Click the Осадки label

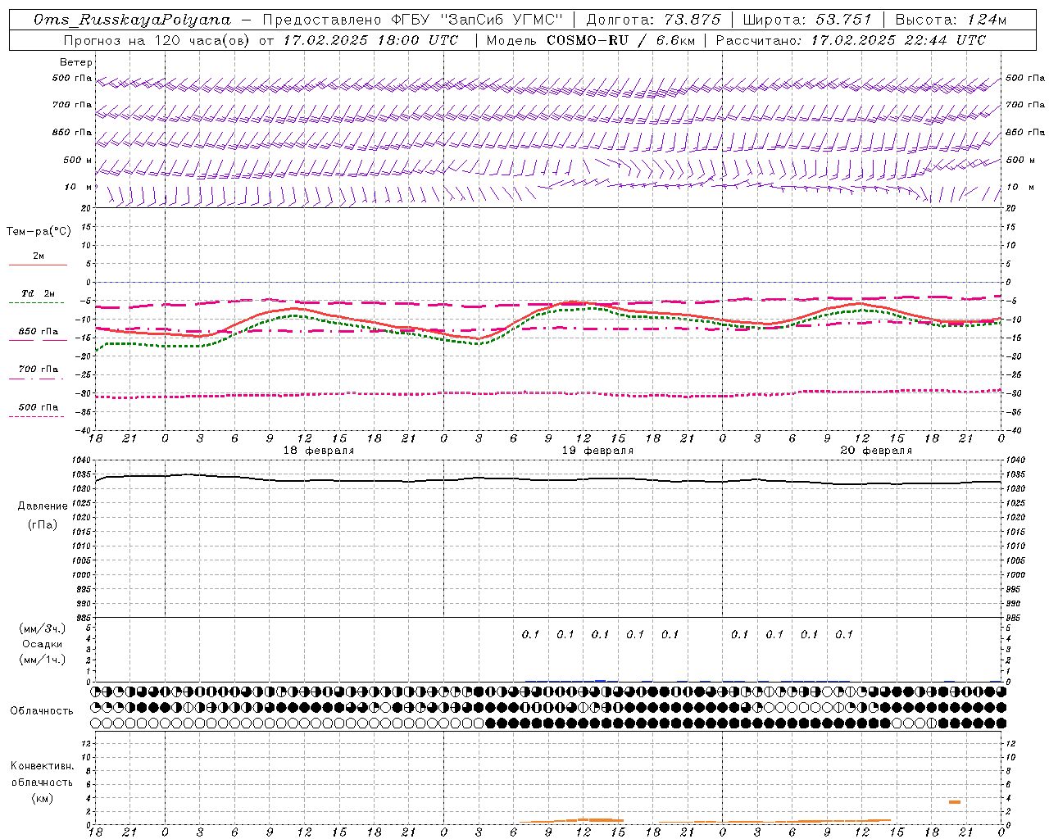click(43, 644)
